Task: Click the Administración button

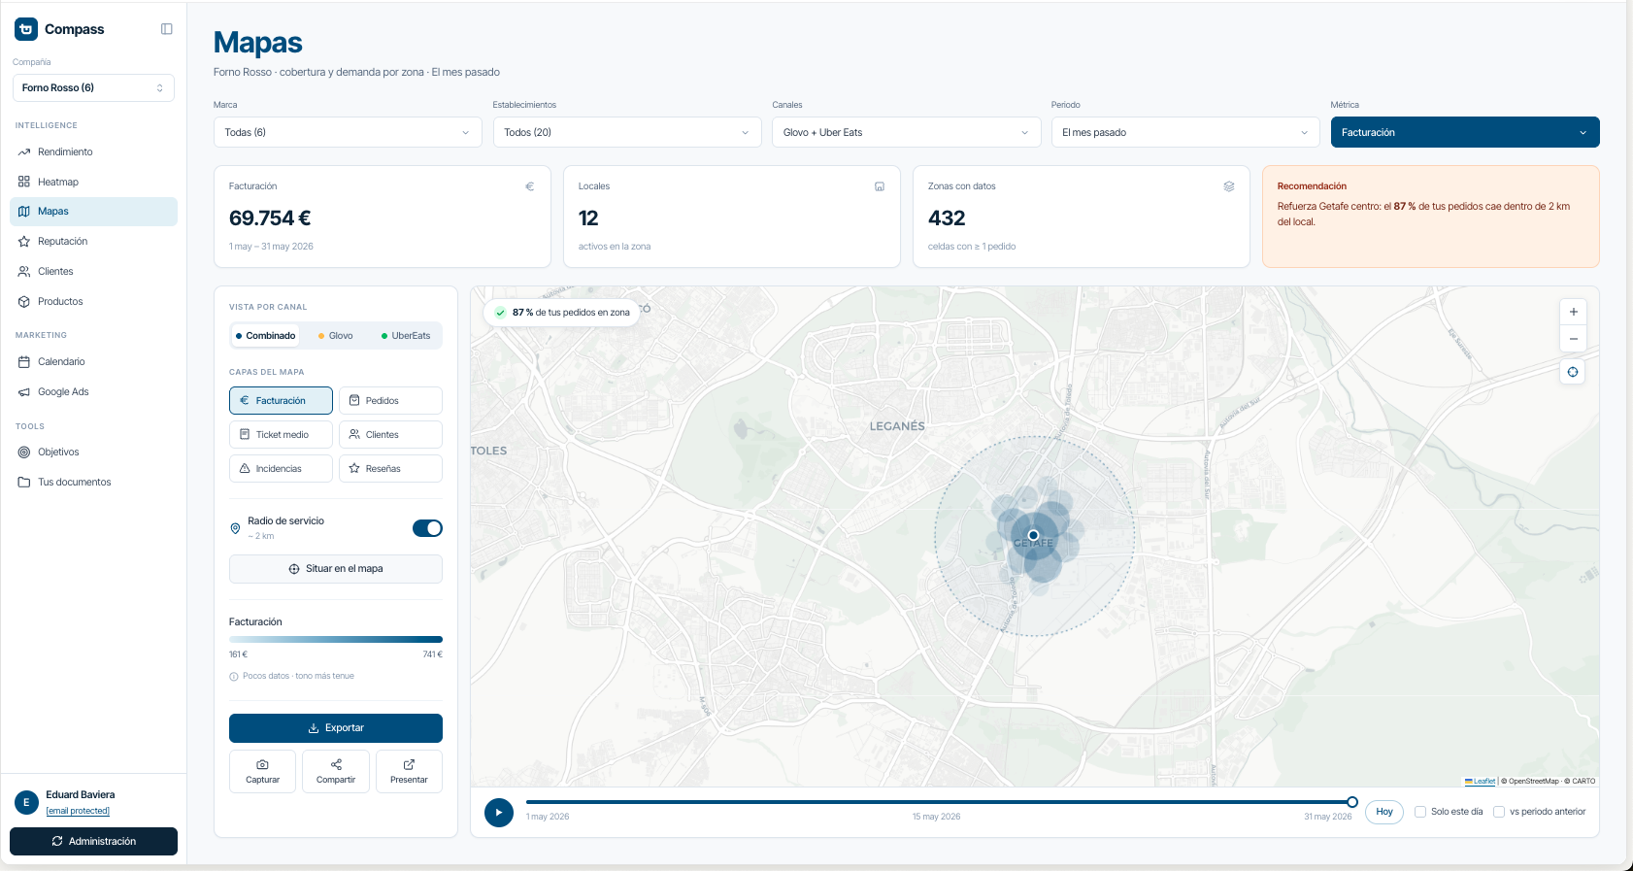Action: 93,842
